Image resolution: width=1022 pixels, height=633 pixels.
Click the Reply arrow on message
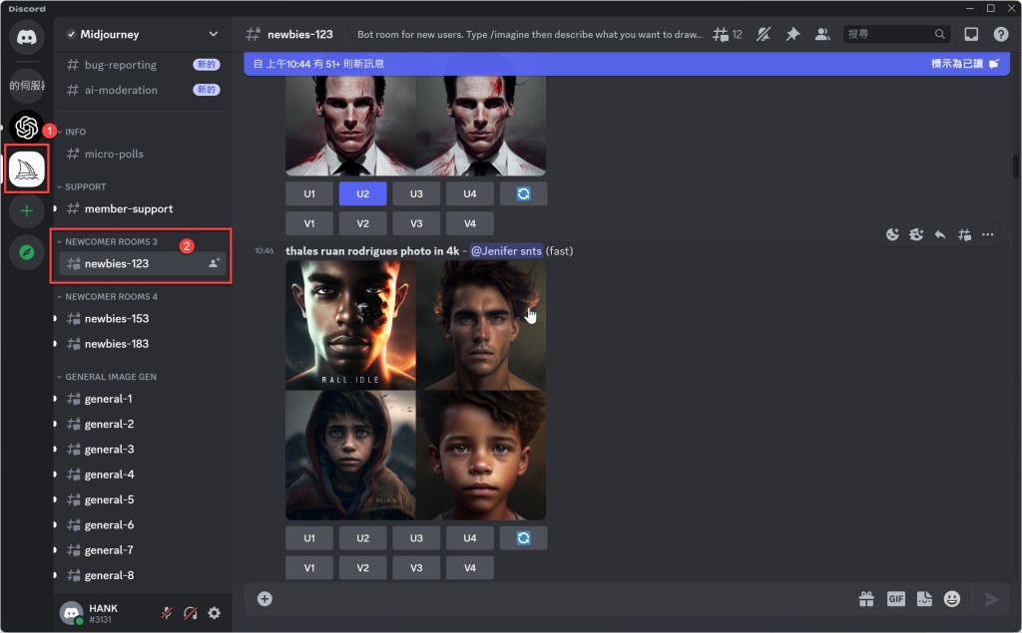tap(939, 234)
